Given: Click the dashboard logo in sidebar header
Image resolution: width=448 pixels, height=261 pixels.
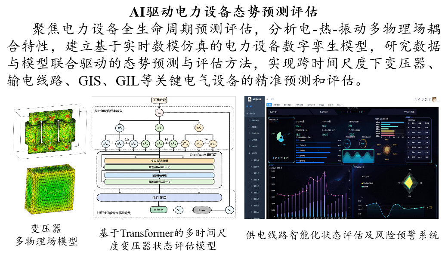Looking at the screenshot, I should click(x=249, y=99).
